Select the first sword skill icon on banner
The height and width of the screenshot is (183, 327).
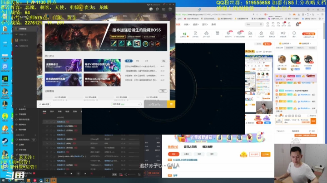pos(114,43)
